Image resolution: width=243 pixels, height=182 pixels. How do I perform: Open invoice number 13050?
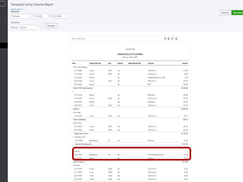pyautogui.click(x=110, y=169)
